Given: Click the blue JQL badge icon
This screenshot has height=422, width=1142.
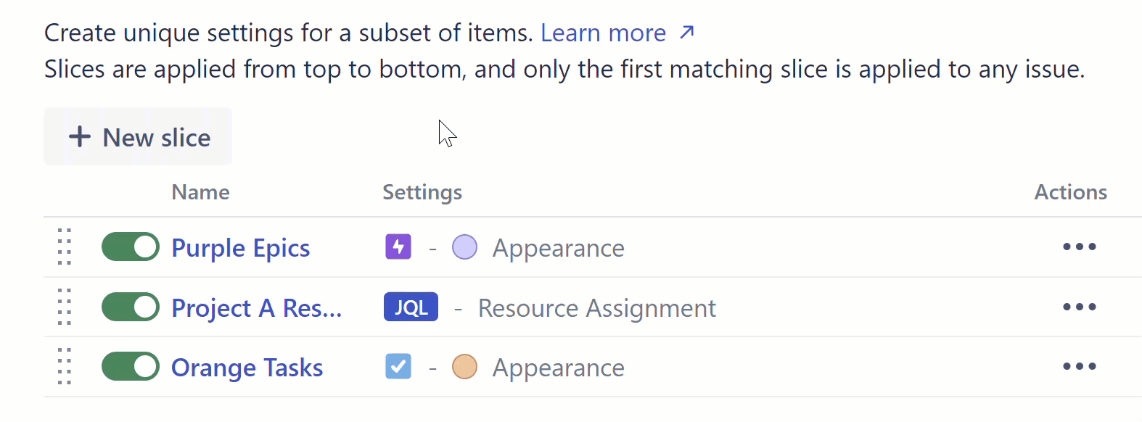Looking at the screenshot, I should click(411, 307).
